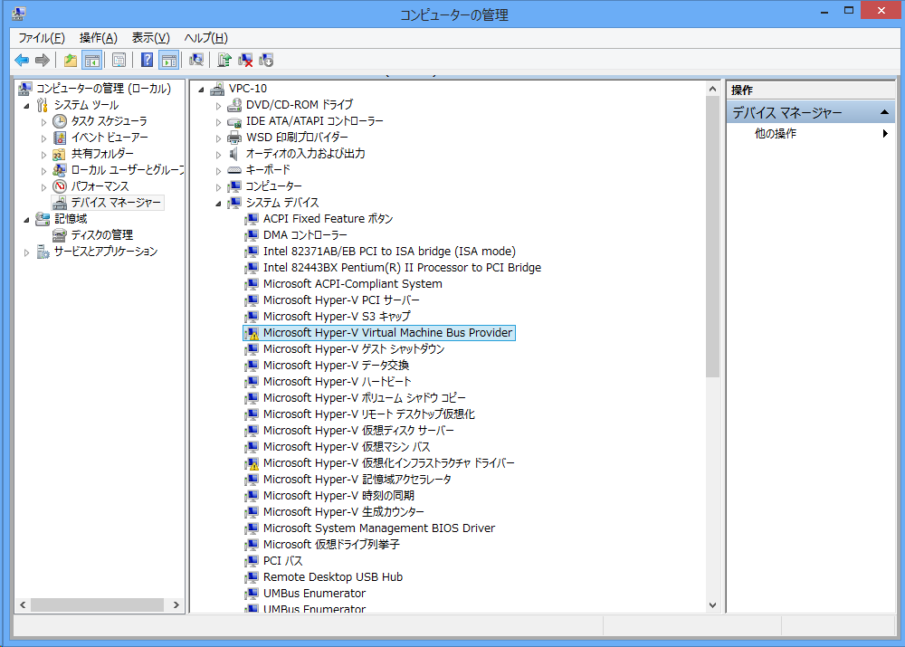Toggle the action pane toolbar icon
The height and width of the screenshot is (647, 905).
click(168, 60)
